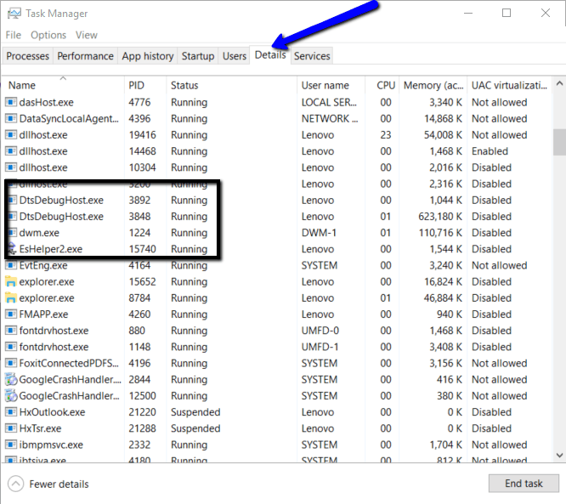Sort by the User name column header
The height and width of the screenshot is (504, 566).
click(331, 85)
